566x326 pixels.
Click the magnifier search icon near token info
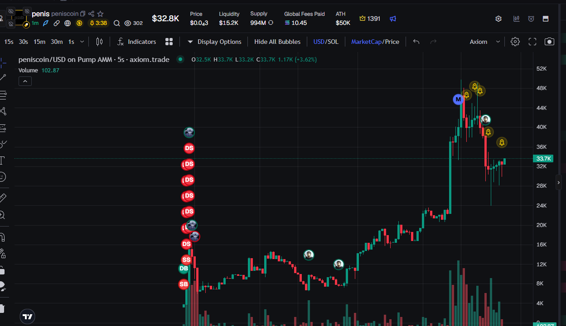(117, 23)
